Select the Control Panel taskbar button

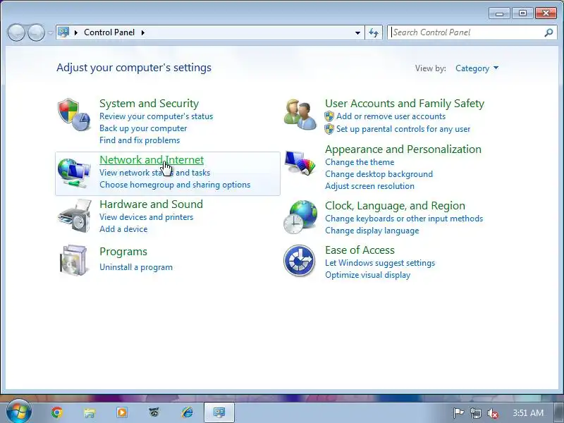tap(219, 412)
